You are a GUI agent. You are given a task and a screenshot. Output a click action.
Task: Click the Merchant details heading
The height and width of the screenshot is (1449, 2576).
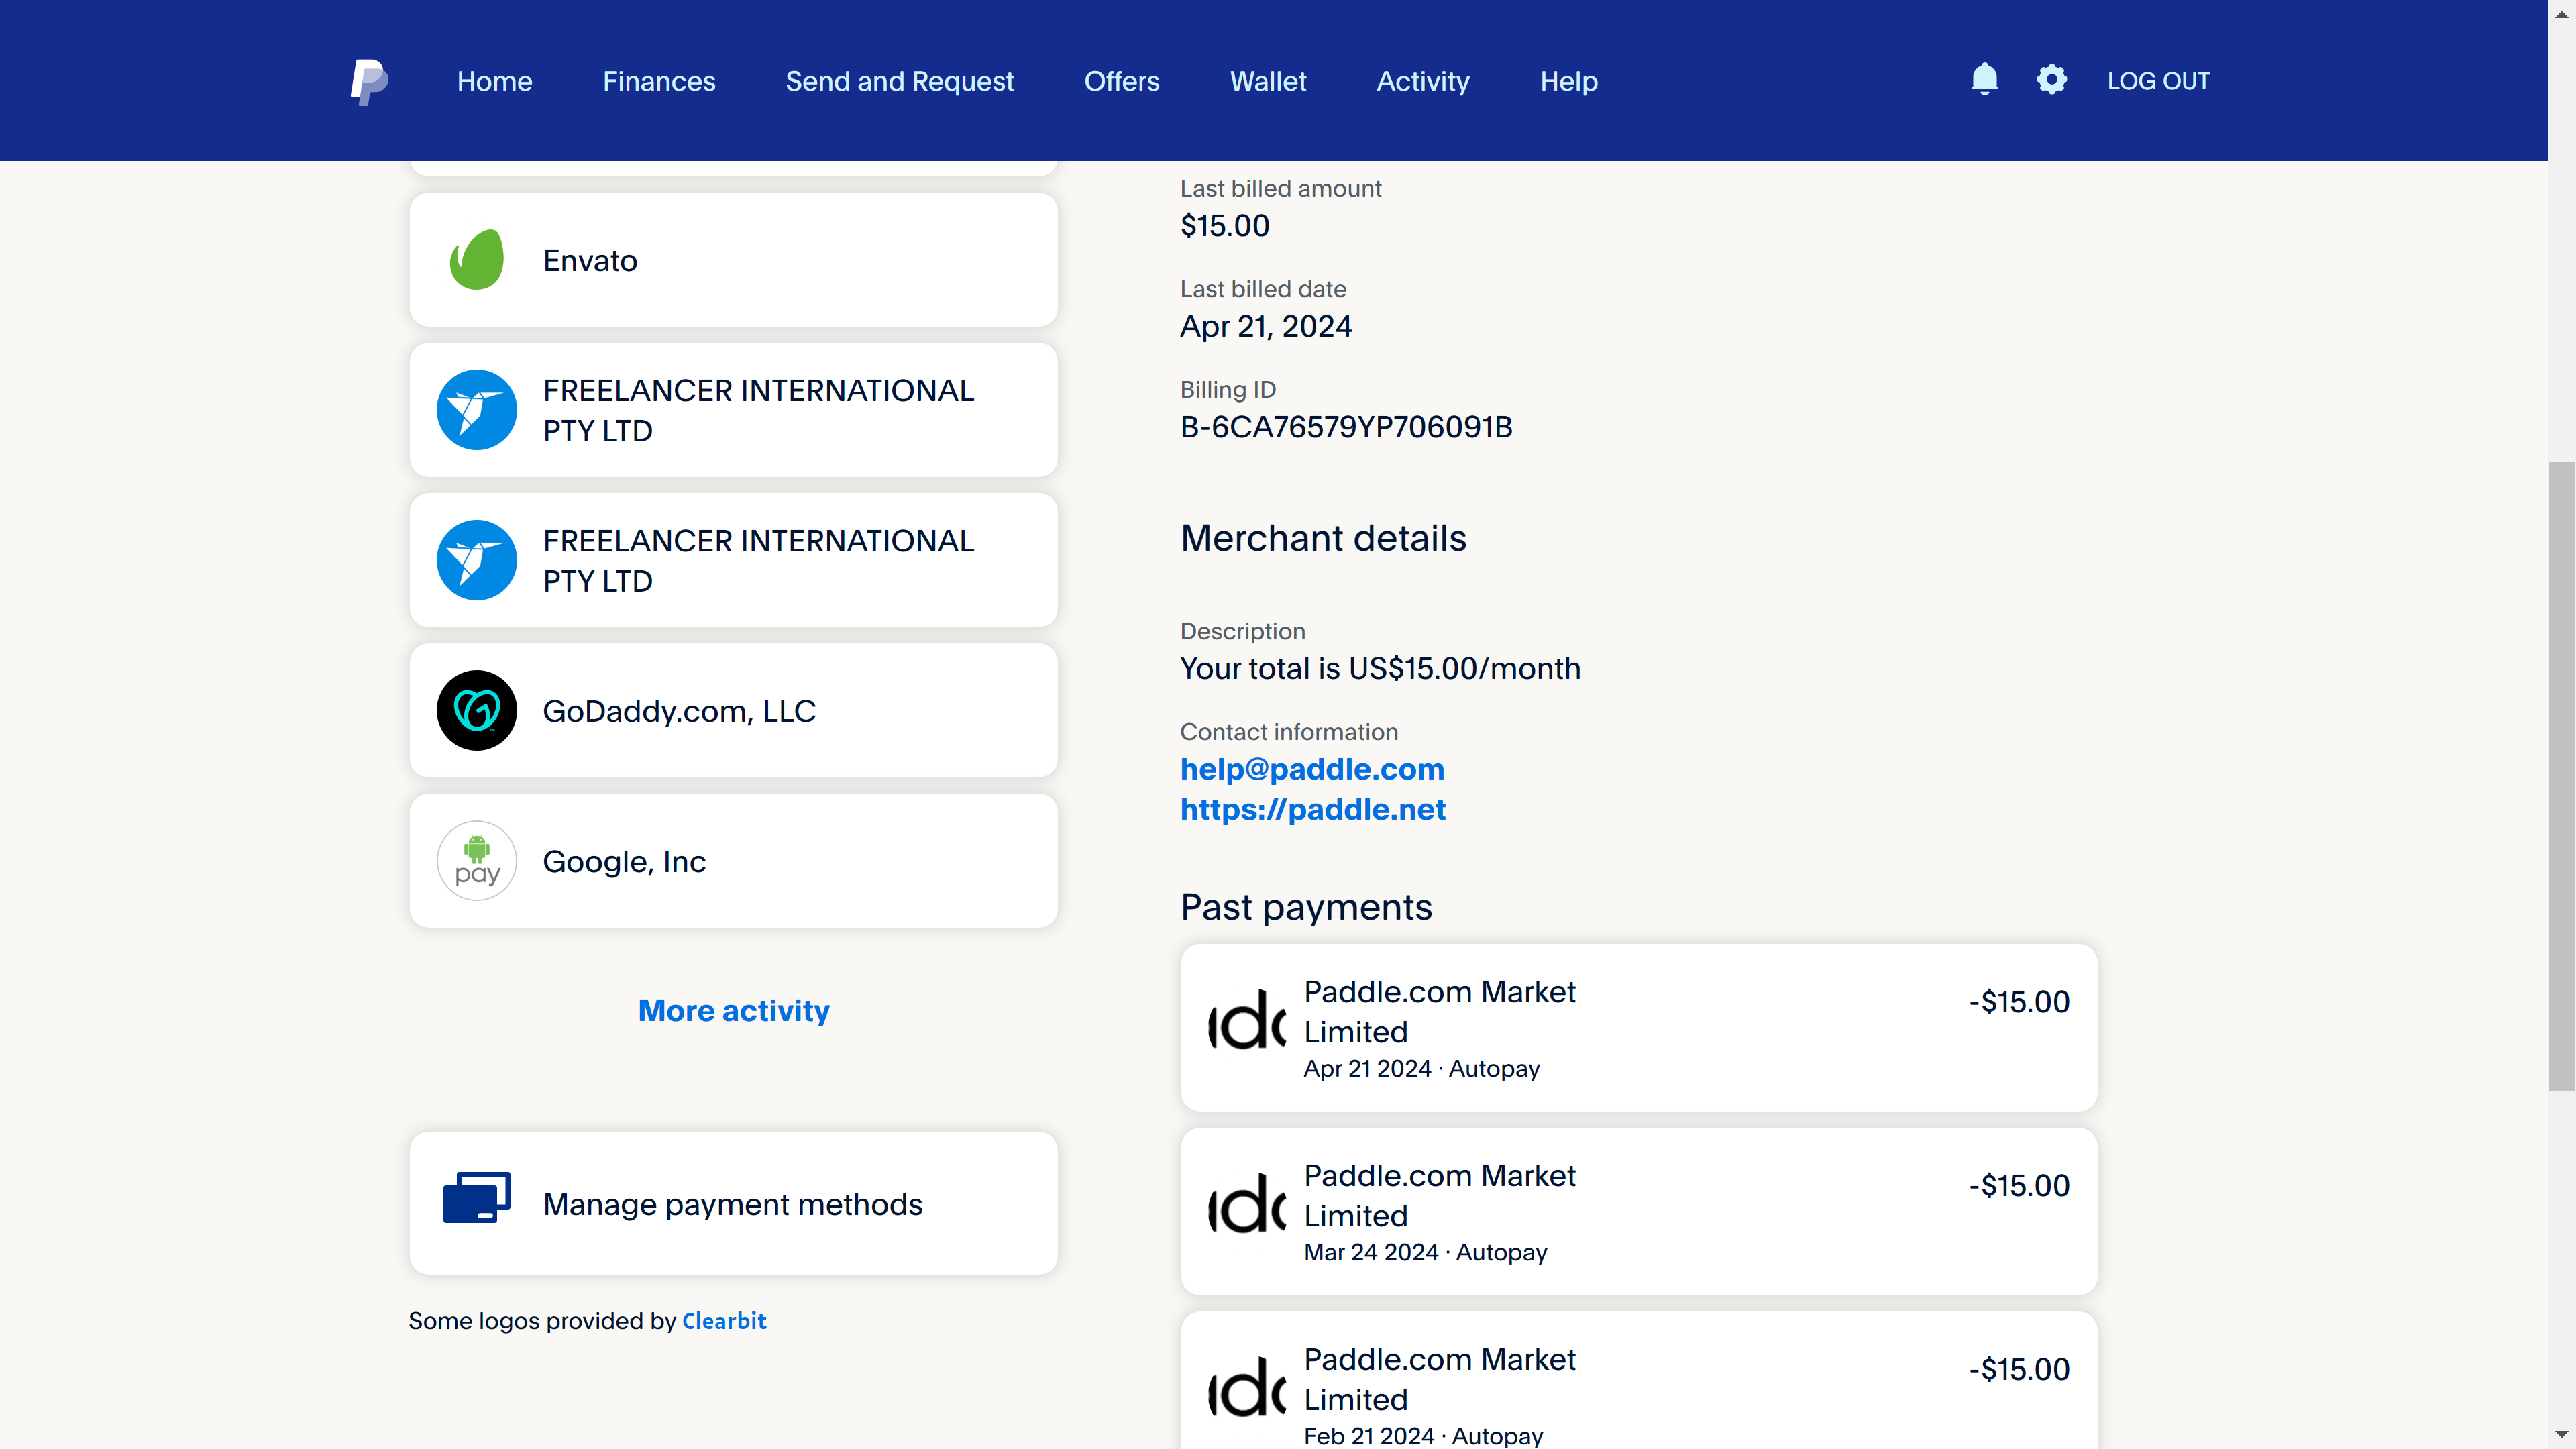click(1323, 538)
